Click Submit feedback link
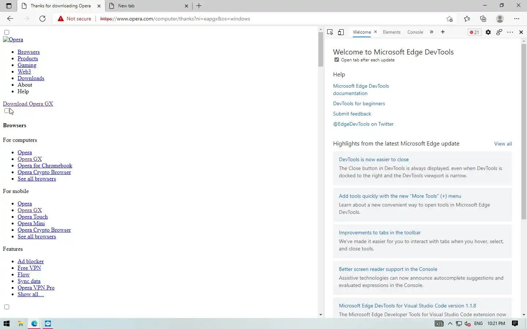Viewport: 527px width, 329px height. pyautogui.click(x=352, y=114)
